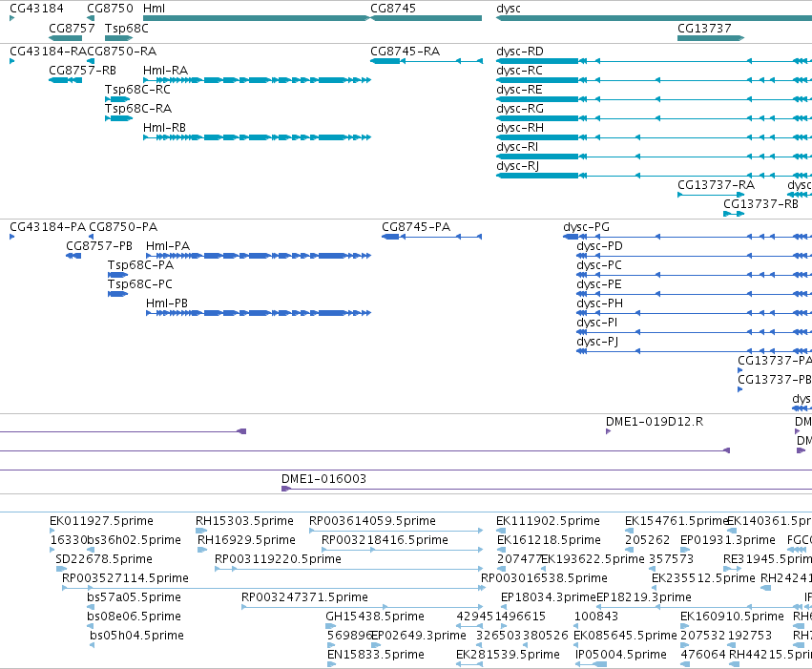812x669 pixels.
Task: Select protein dysc-PH
Action: [x=694, y=313]
